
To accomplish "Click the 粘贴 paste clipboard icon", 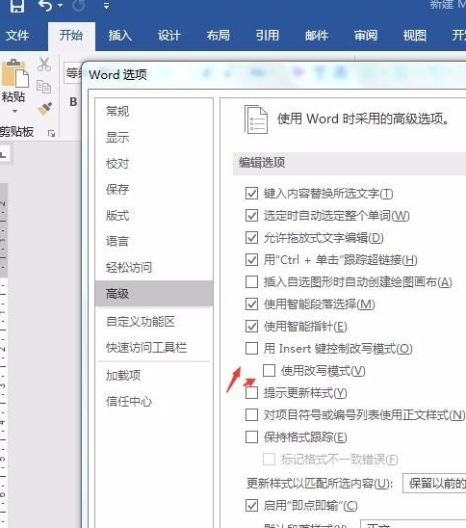I will (14, 73).
